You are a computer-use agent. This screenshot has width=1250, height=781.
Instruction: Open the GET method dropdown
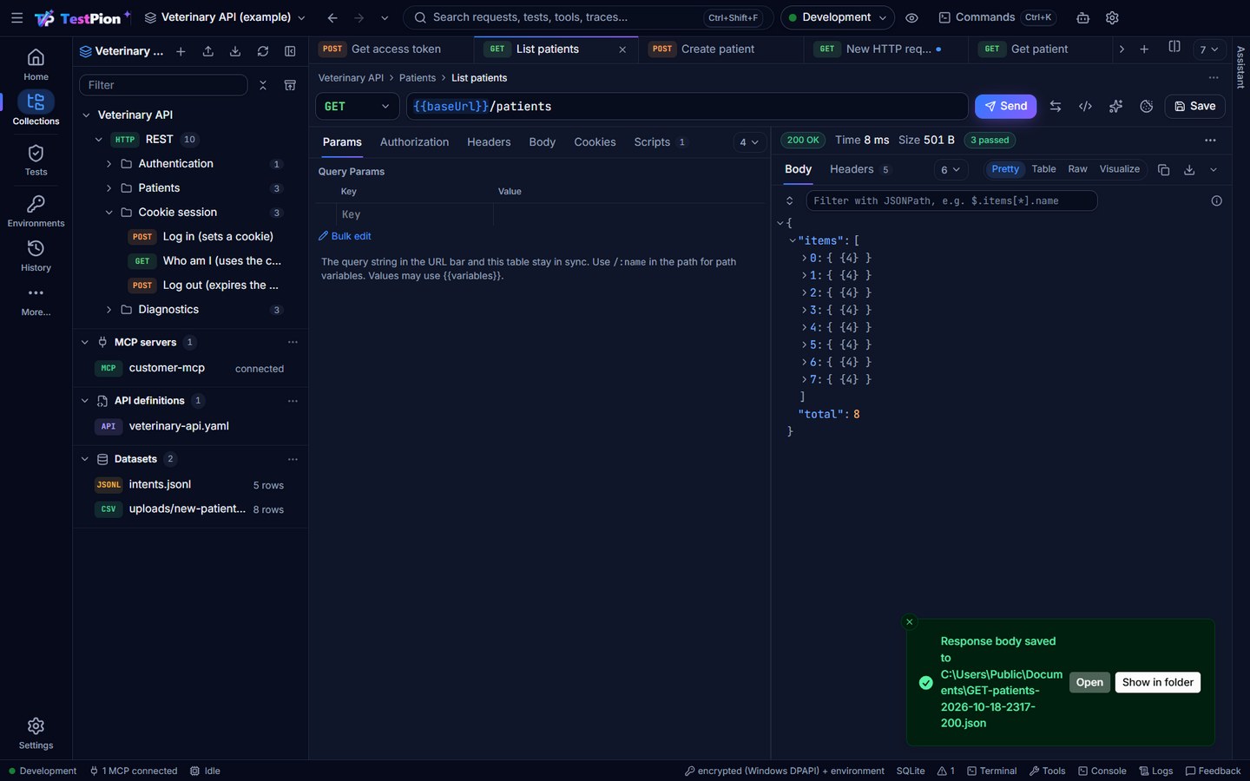pyautogui.click(x=357, y=106)
